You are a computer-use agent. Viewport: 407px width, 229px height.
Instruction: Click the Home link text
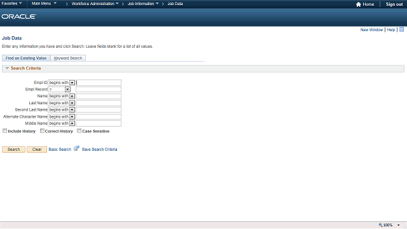coord(368,4)
